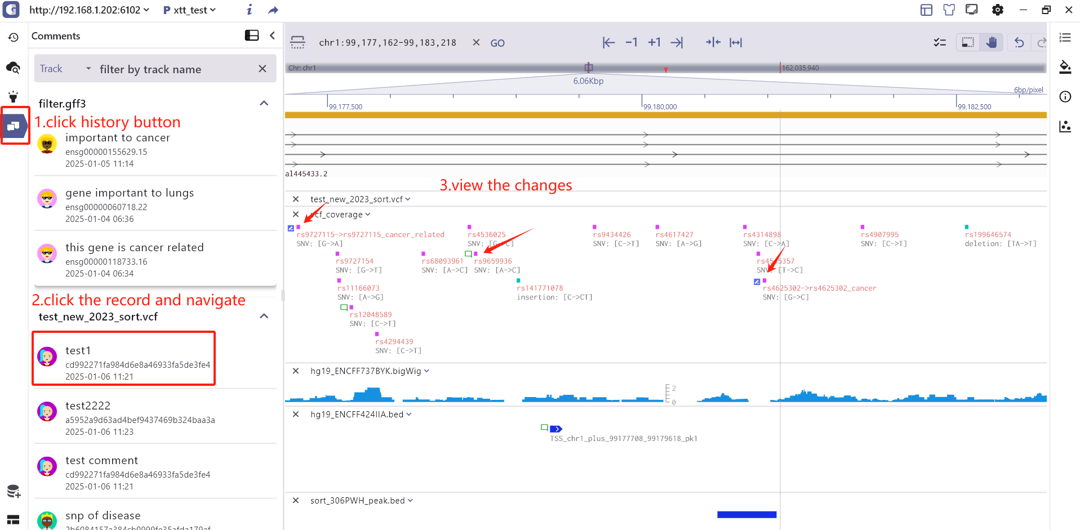Image resolution: width=1080 pixels, height=530 pixels.
Task: Click the rs9727115_cancer_related variant label
Action: pos(370,235)
